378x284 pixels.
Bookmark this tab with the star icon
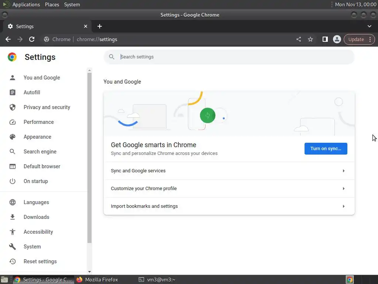310,39
